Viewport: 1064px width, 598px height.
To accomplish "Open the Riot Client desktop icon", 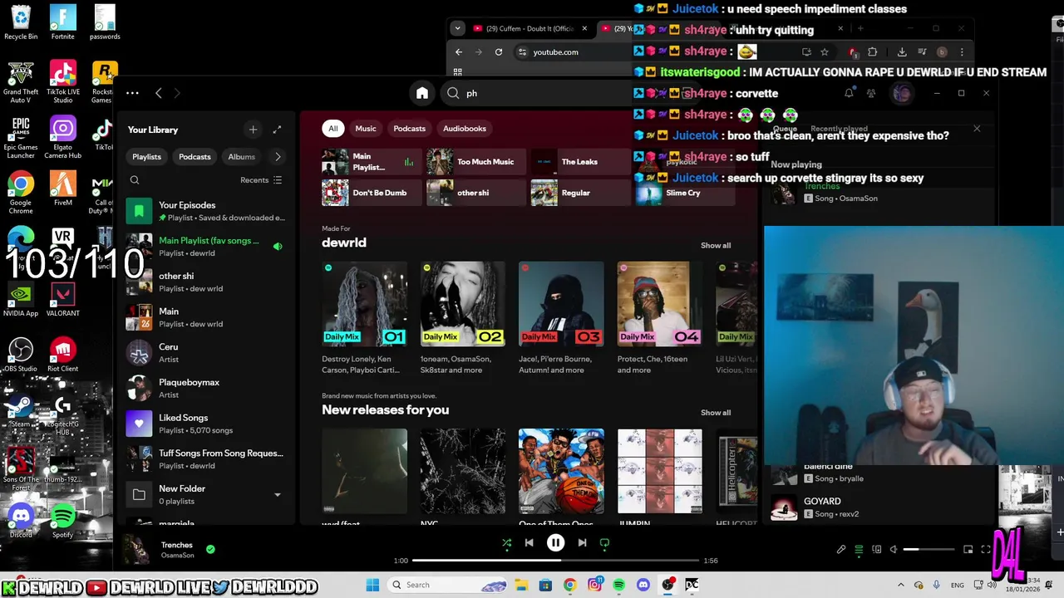I will (x=63, y=355).
